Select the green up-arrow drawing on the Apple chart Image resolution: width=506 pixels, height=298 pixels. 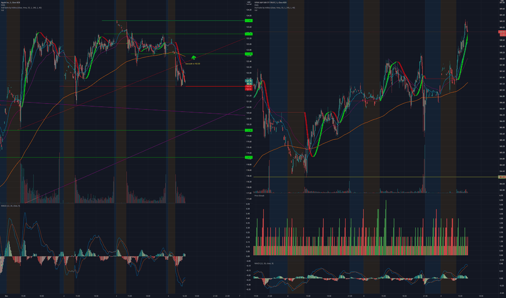[193, 57]
